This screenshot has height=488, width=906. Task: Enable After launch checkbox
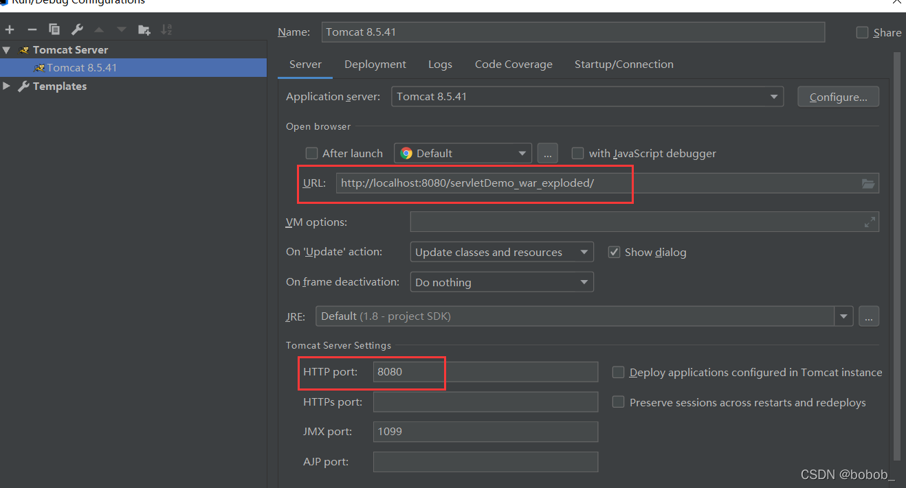pos(311,153)
